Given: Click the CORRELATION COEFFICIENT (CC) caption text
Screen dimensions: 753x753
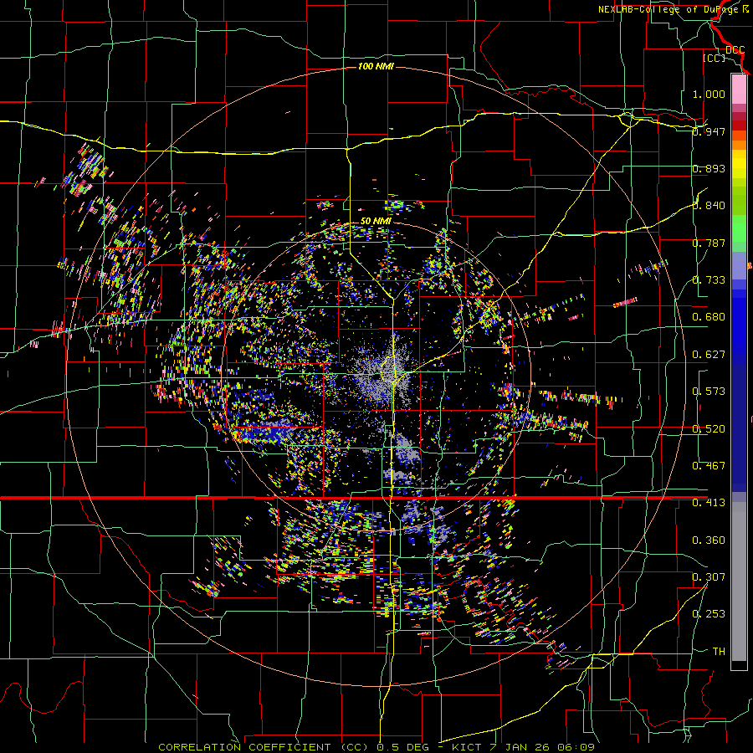Looking at the screenshot, I should tap(264, 747).
